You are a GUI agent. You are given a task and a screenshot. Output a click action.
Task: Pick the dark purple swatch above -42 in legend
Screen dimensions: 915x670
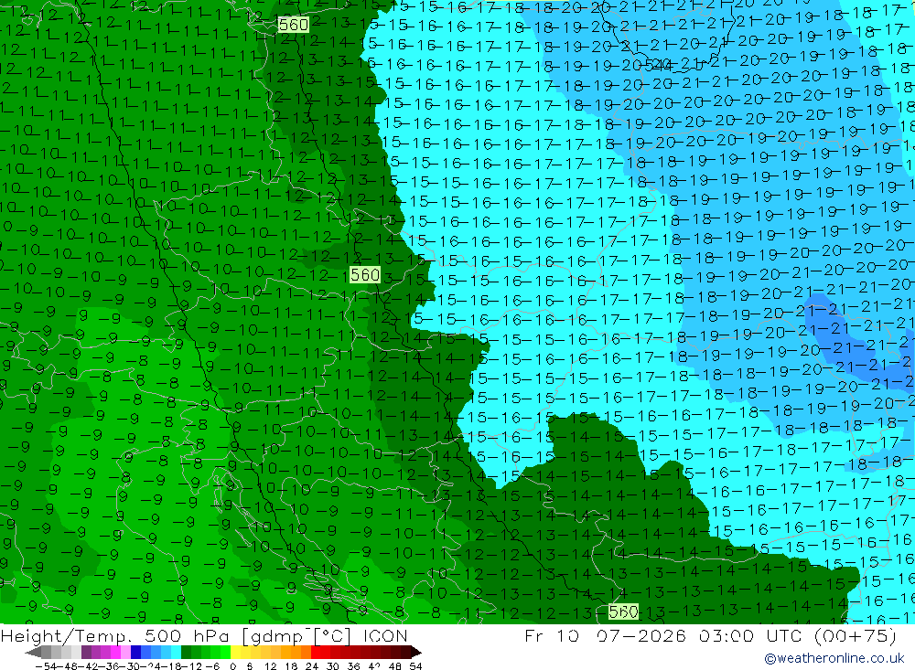pyautogui.click(x=86, y=652)
